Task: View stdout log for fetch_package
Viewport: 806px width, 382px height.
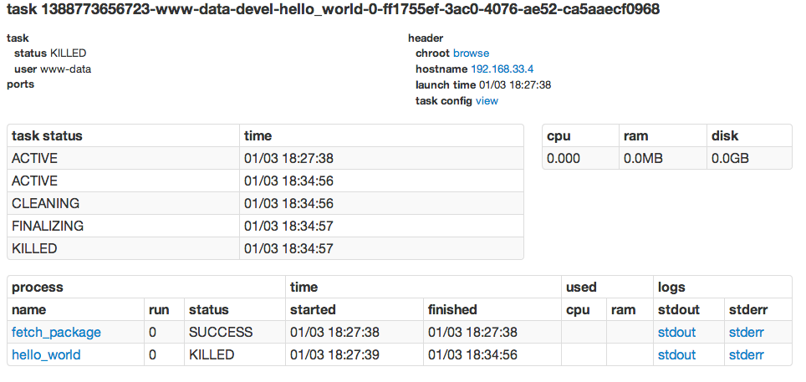Action: point(676,333)
